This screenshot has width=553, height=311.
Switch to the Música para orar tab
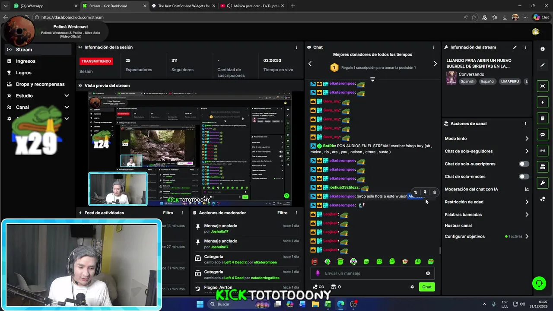pyautogui.click(x=253, y=6)
